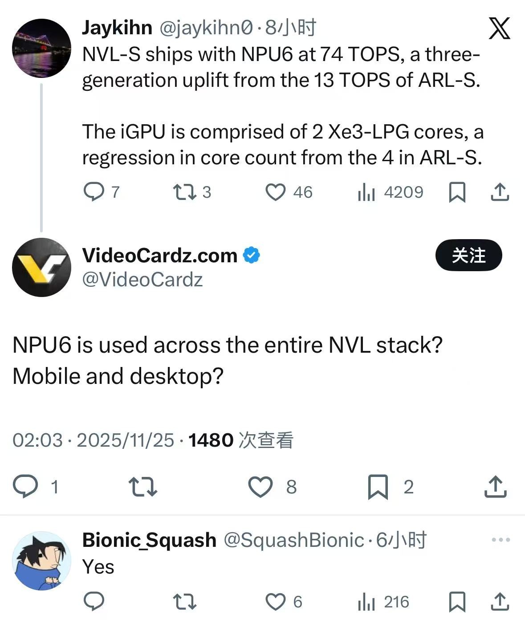Follow VideoCardz with the 关注 button
The image size is (525, 627).
click(x=468, y=256)
